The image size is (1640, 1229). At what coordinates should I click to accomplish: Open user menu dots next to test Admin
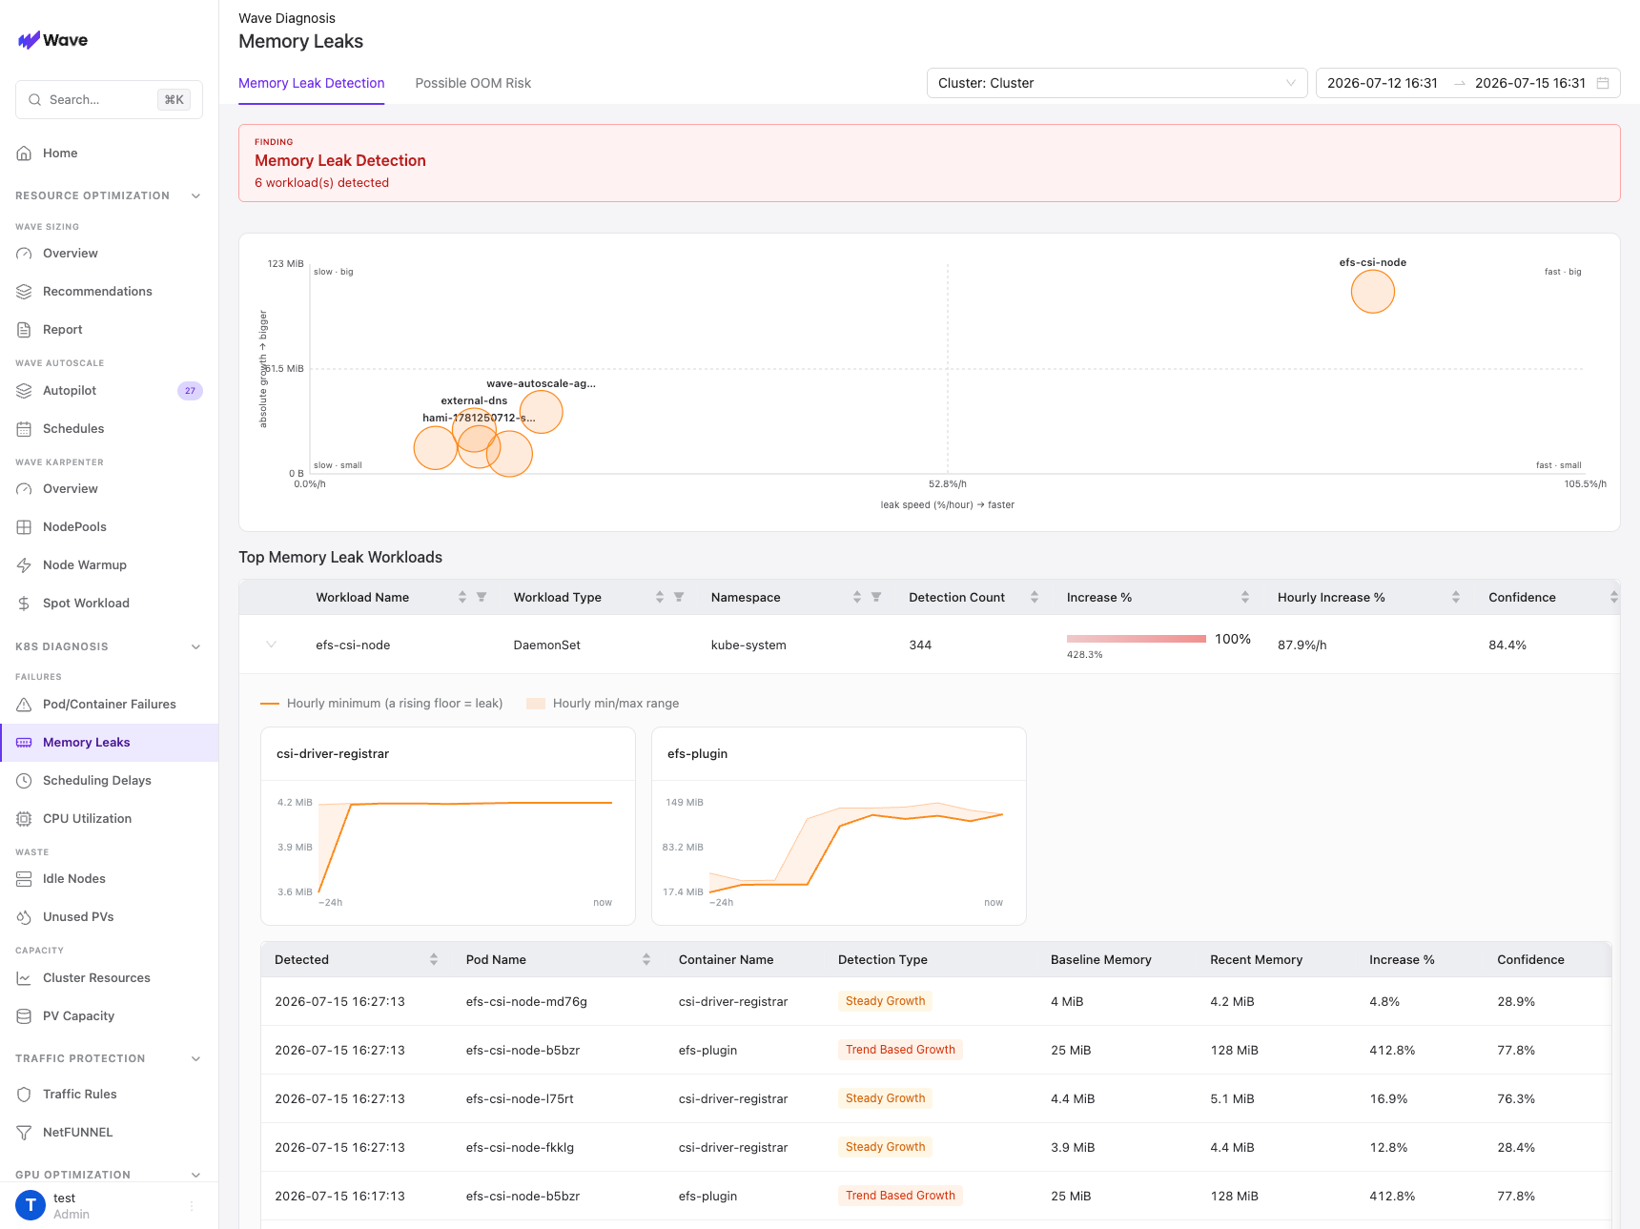pyautogui.click(x=192, y=1206)
